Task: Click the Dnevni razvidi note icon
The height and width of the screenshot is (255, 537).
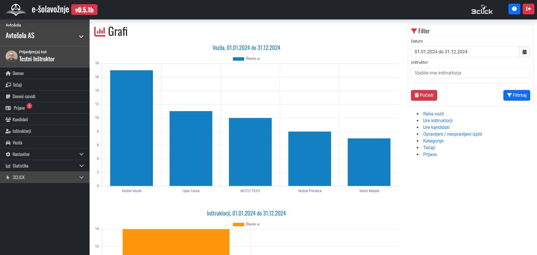Action: (8, 96)
